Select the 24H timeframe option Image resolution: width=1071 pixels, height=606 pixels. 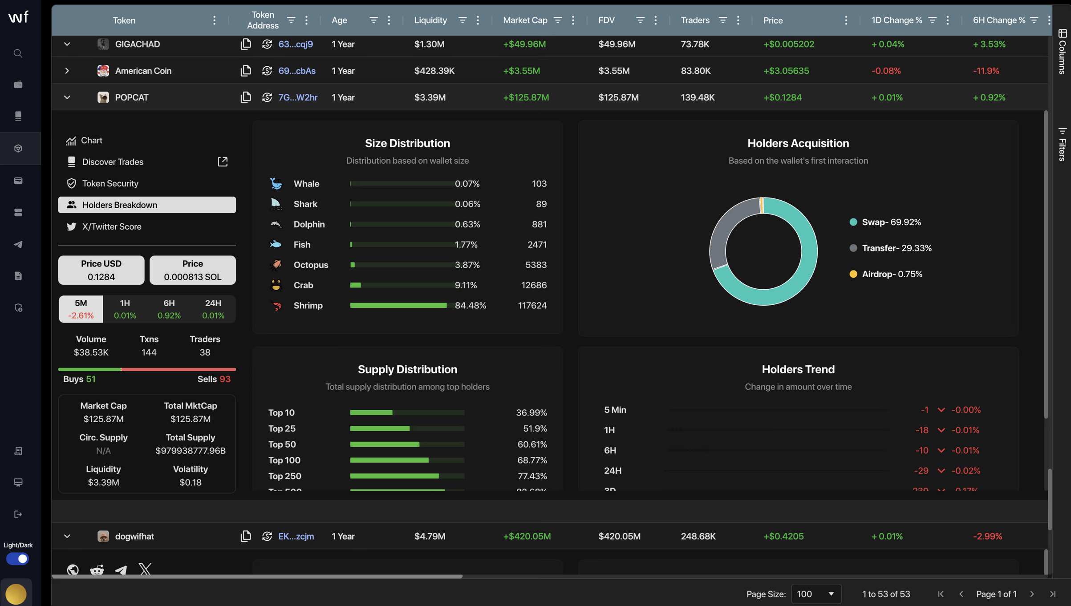coord(213,309)
